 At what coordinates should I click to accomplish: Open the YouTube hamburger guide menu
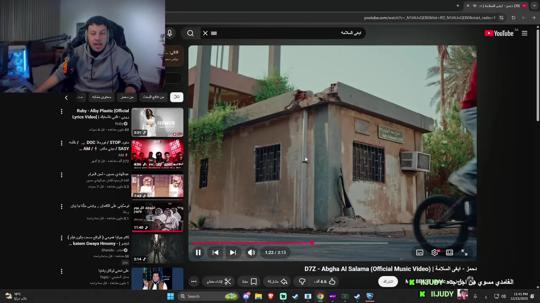coord(524,33)
